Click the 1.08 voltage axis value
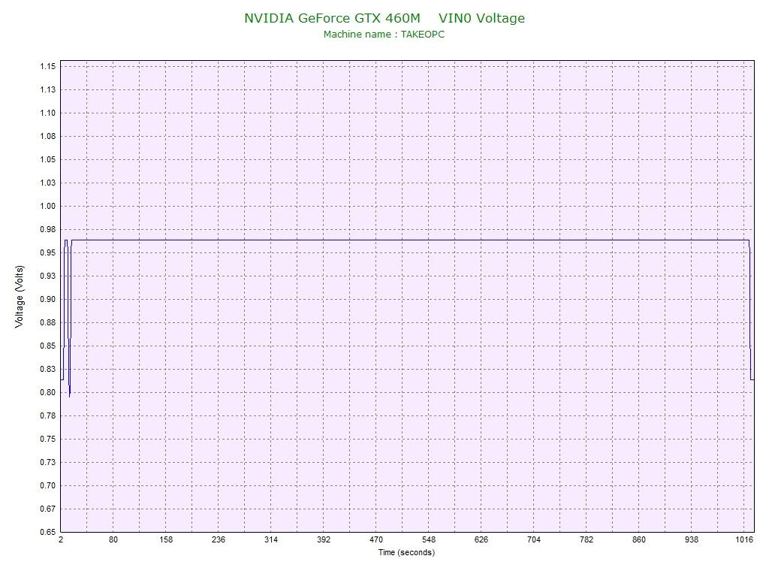Image resolution: width=769 pixels, height=577 pixels. point(47,136)
